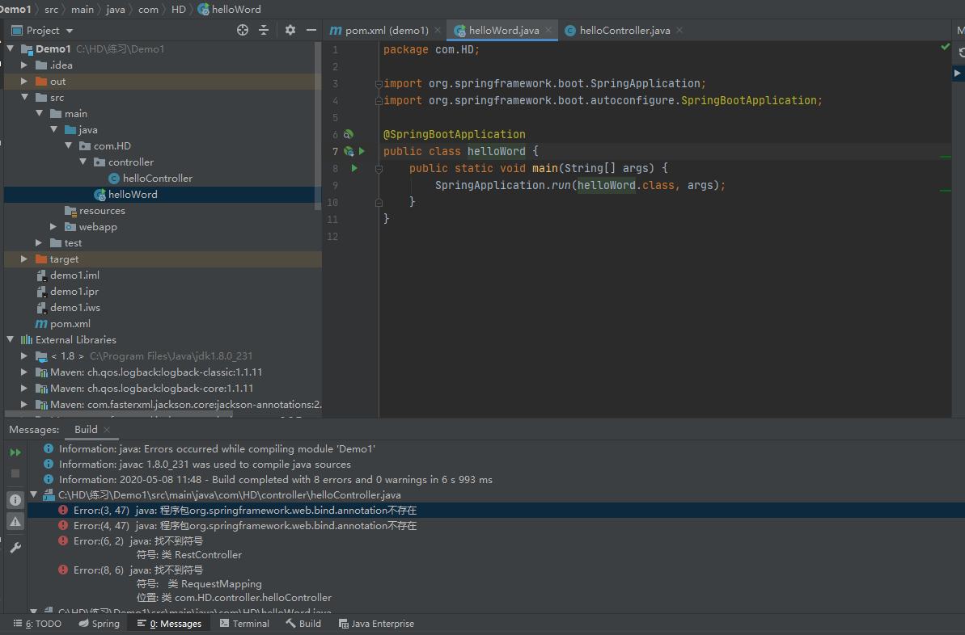Expand the target folder
Image resolution: width=965 pixels, height=635 pixels.
[x=24, y=259]
